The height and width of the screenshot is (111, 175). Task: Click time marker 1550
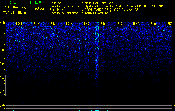[169, 24]
